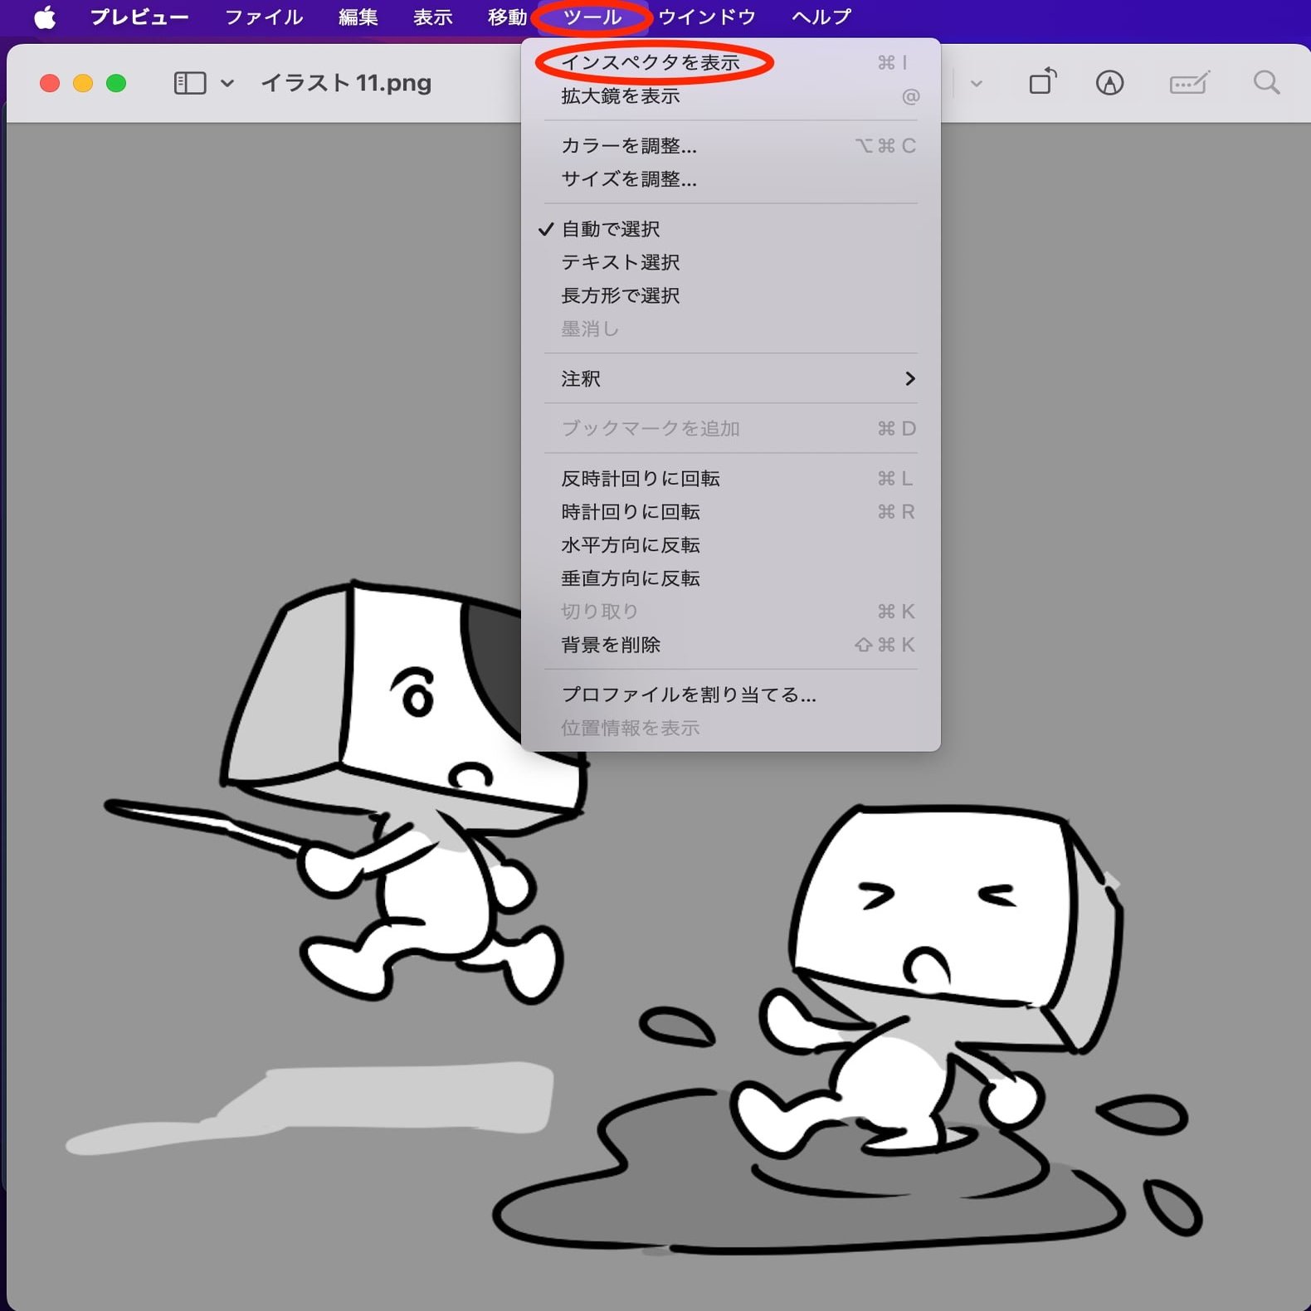Open the Apple menu

click(x=45, y=17)
